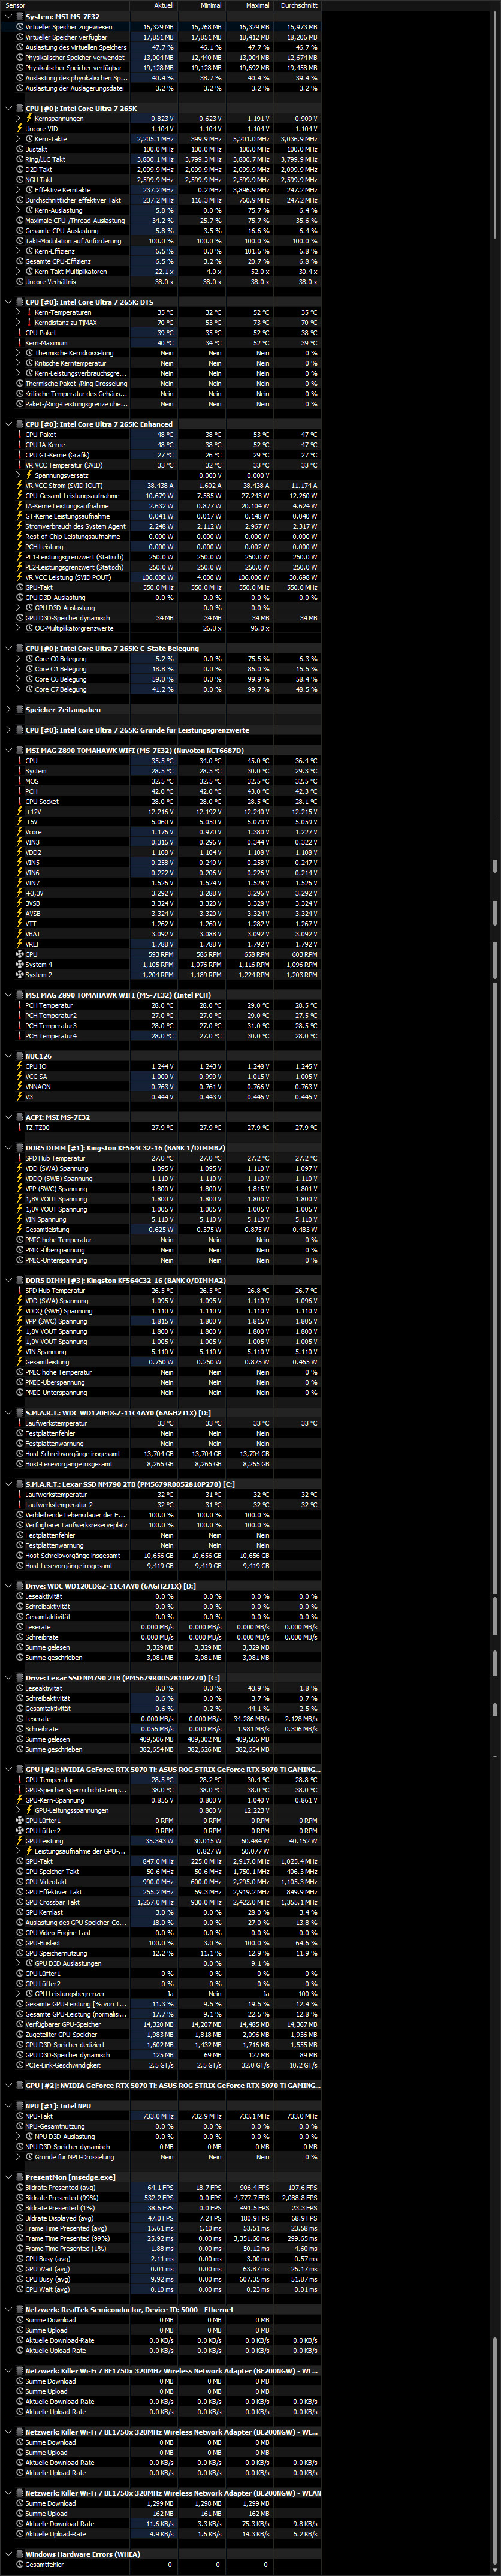Click lightning icon beside VCC SA
Screen dimensions: 501x2576
20,1077
